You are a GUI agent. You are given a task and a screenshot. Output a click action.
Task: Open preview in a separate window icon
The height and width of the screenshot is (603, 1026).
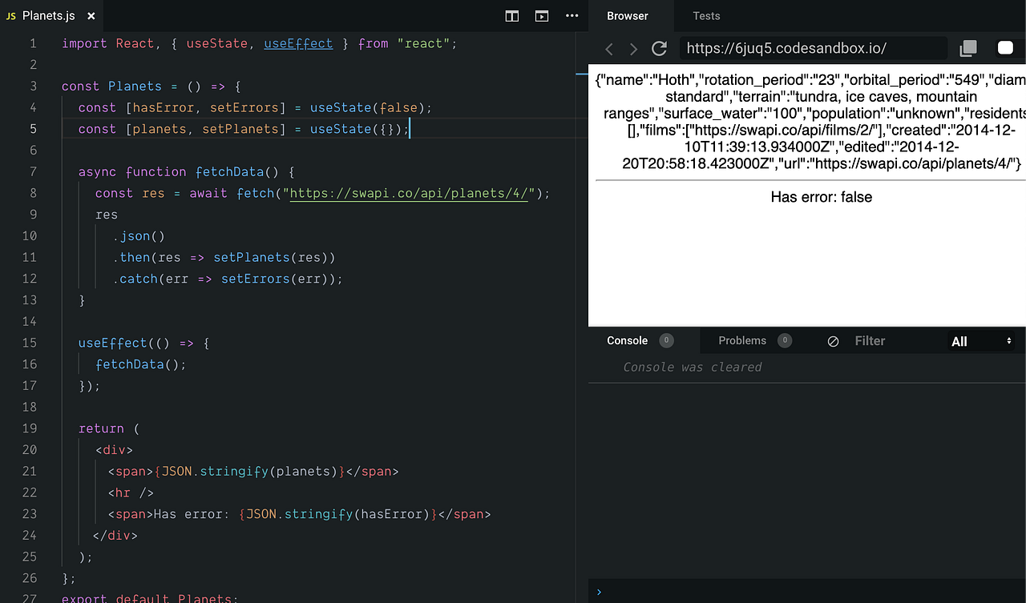1005,48
